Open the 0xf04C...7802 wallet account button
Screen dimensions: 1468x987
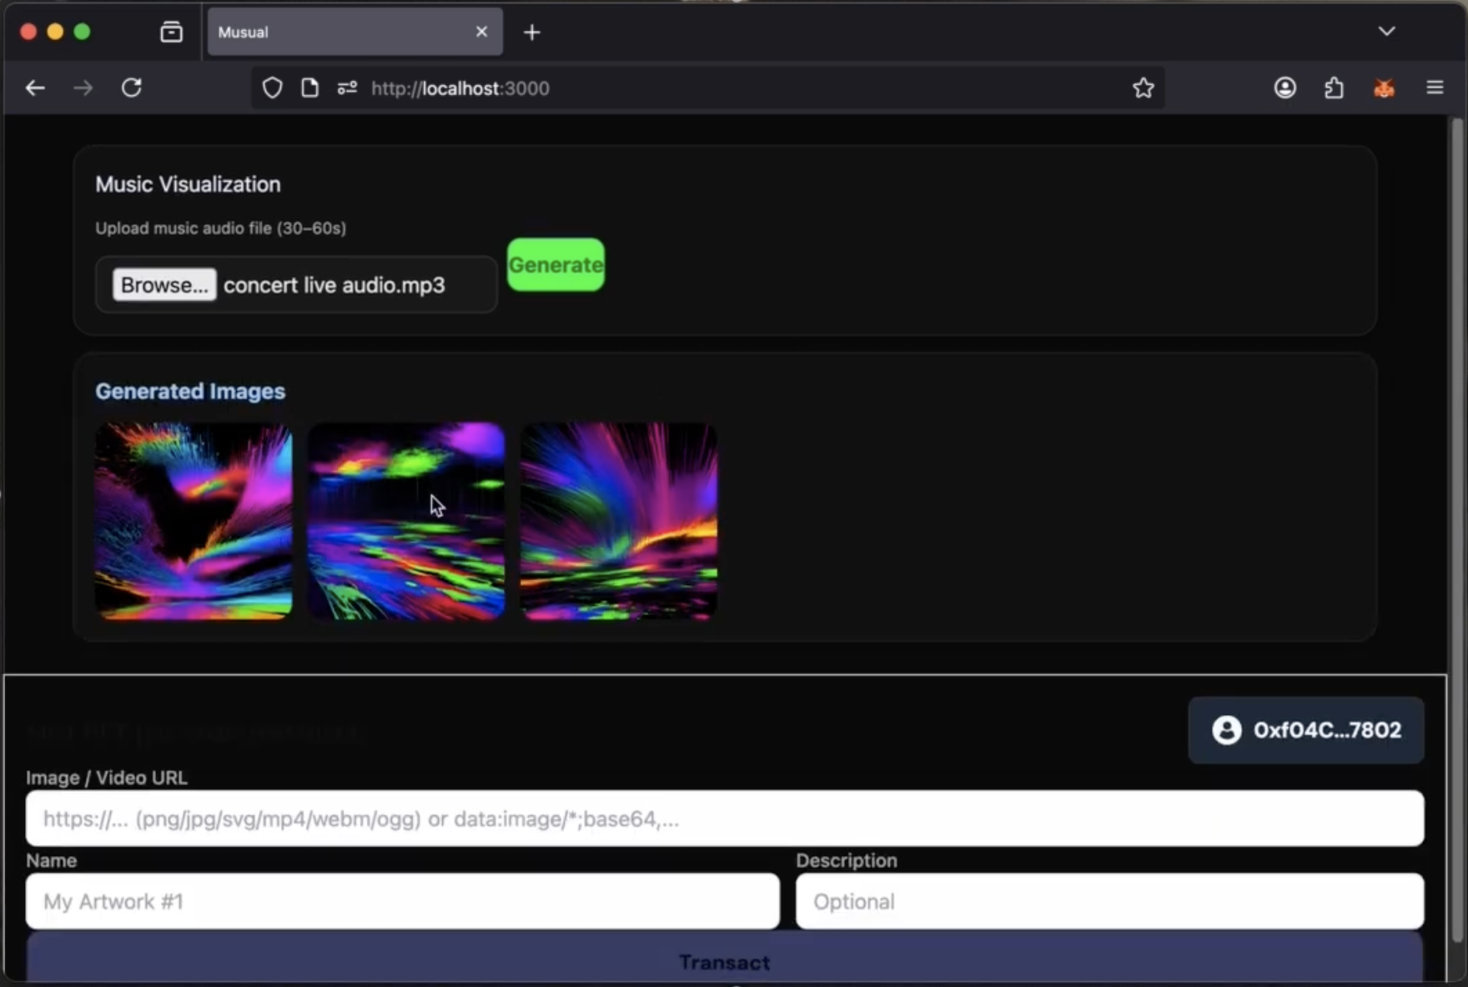1305,730
